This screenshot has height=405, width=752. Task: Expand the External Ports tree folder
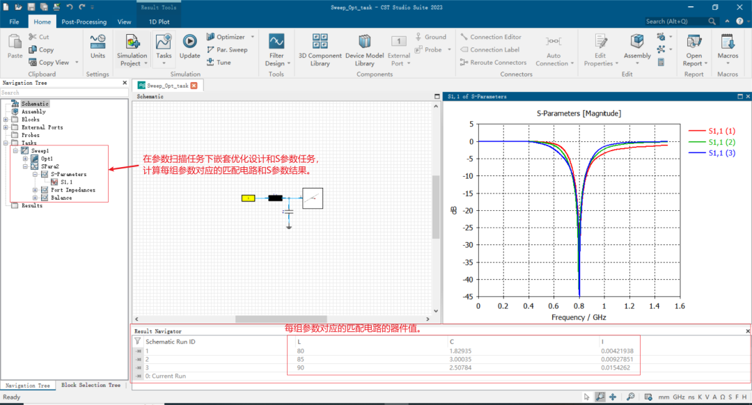(6, 127)
